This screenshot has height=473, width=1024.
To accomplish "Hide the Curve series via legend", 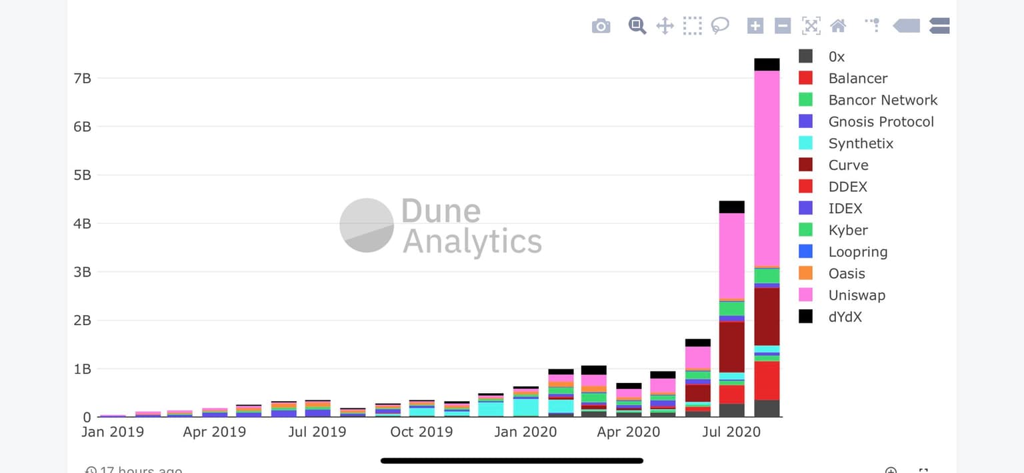I will (848, 165).
